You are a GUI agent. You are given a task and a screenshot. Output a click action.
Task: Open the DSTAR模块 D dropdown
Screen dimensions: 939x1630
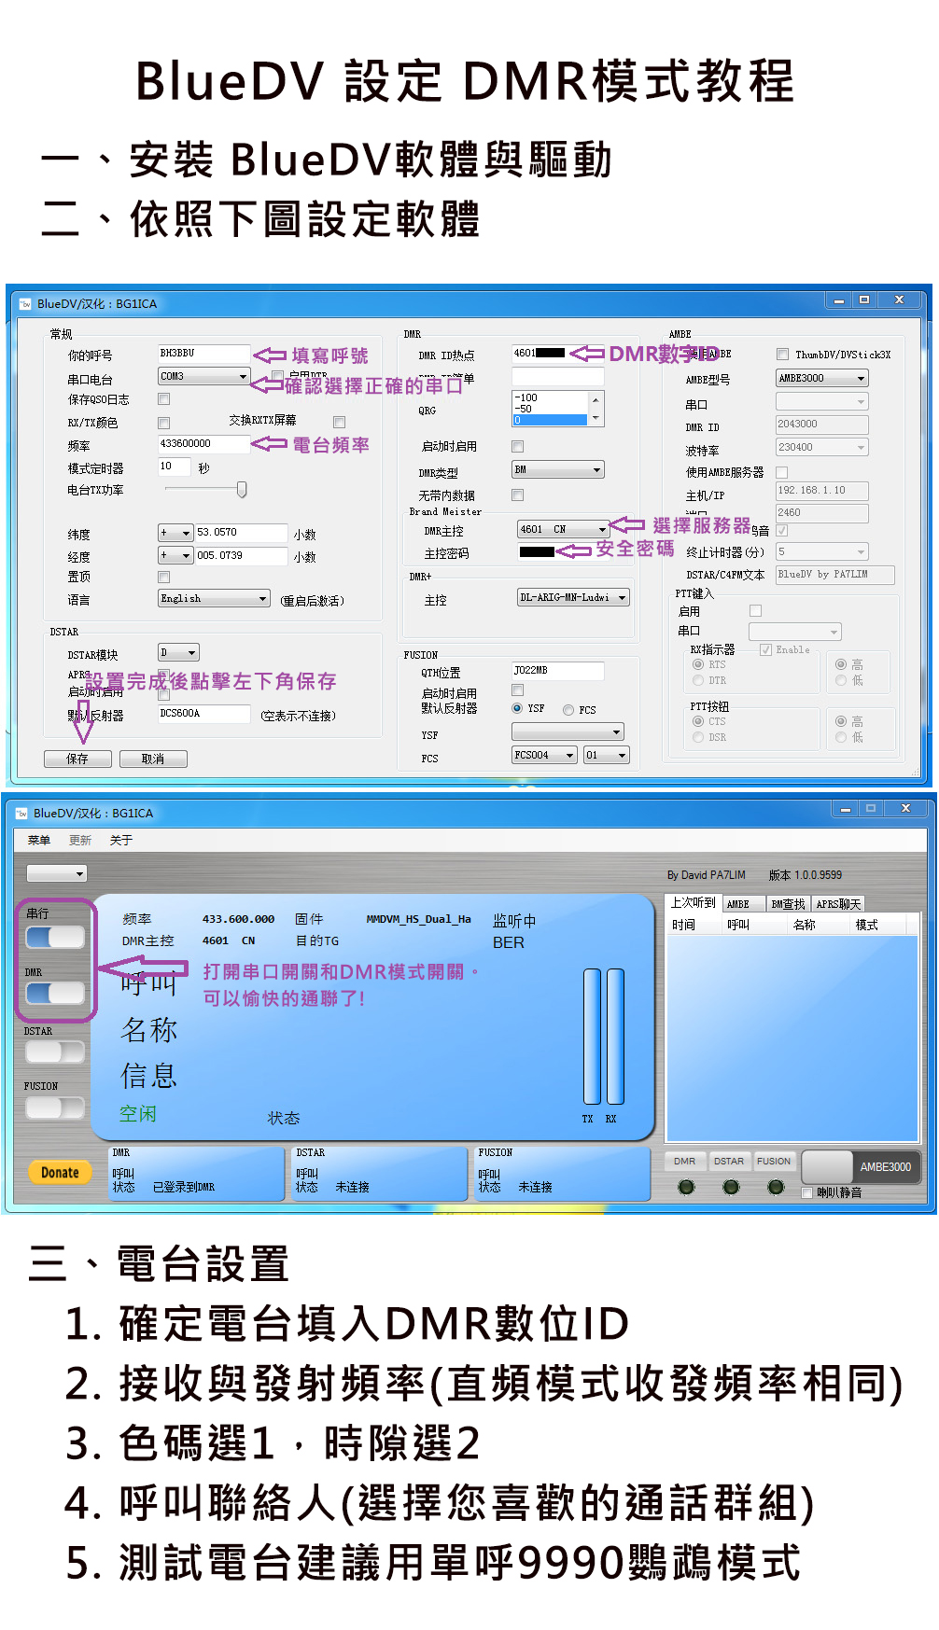coord(179,653)
